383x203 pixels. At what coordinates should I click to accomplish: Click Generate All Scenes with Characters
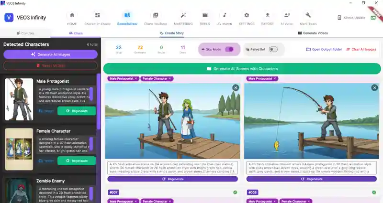242,69
